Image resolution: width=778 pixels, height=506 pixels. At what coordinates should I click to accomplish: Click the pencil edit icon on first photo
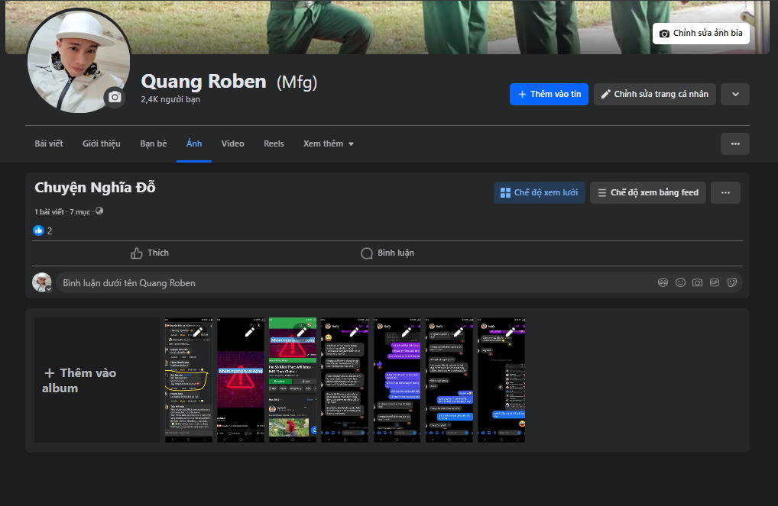click(197, 331)
